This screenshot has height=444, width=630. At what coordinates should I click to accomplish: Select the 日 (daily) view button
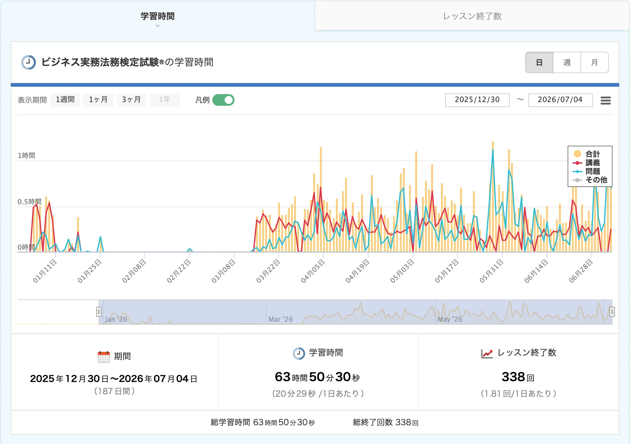click(539, 62)
